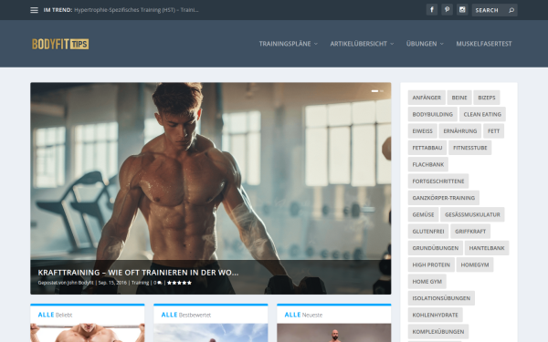
Task: Select the Bizeps tag
Action: (x=487, y=98)
